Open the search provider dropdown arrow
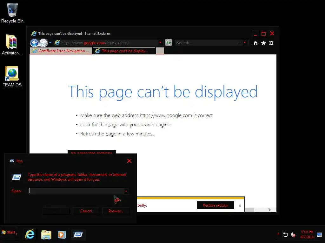The image size is (325, 243). click(245, 43)
